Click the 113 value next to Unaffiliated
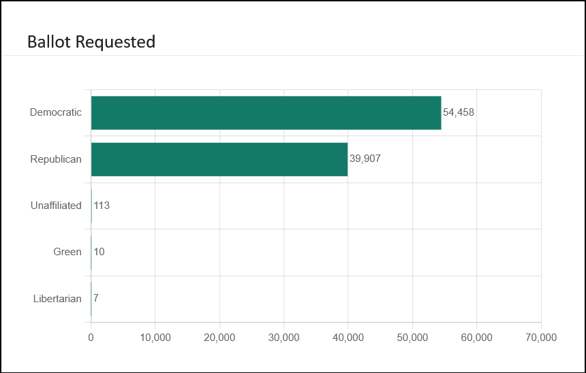The height and width of the screenshot is (373, 586). pyautogui.click(x=102, y=206)
